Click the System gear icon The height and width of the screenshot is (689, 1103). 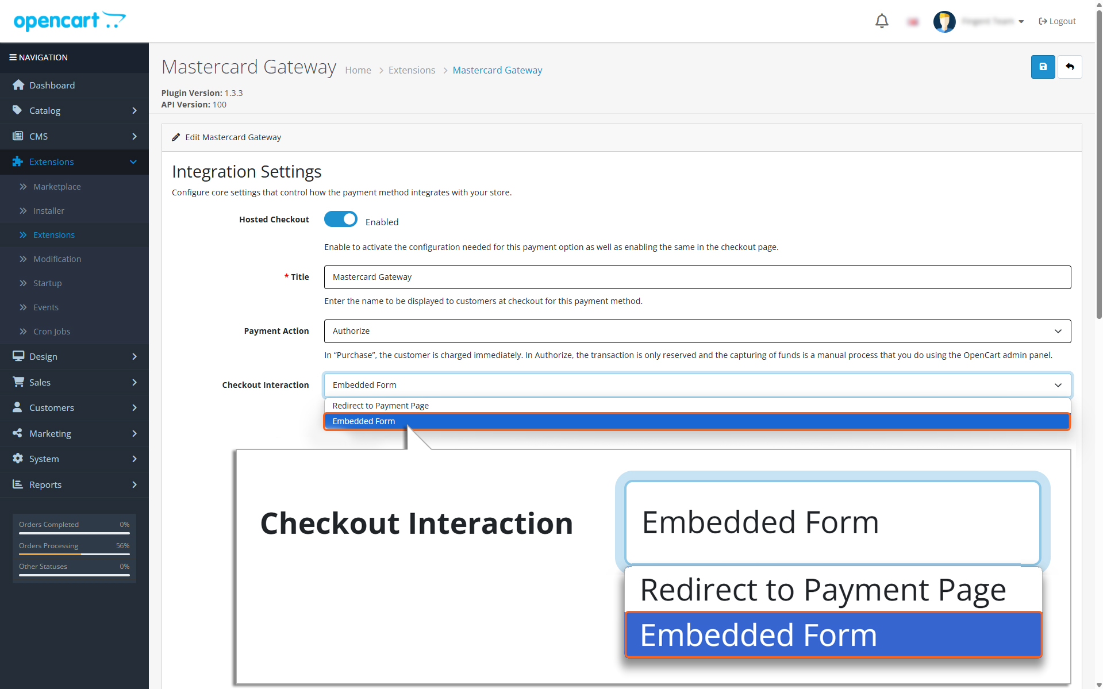pyautogui.click(x=18, y=459)
